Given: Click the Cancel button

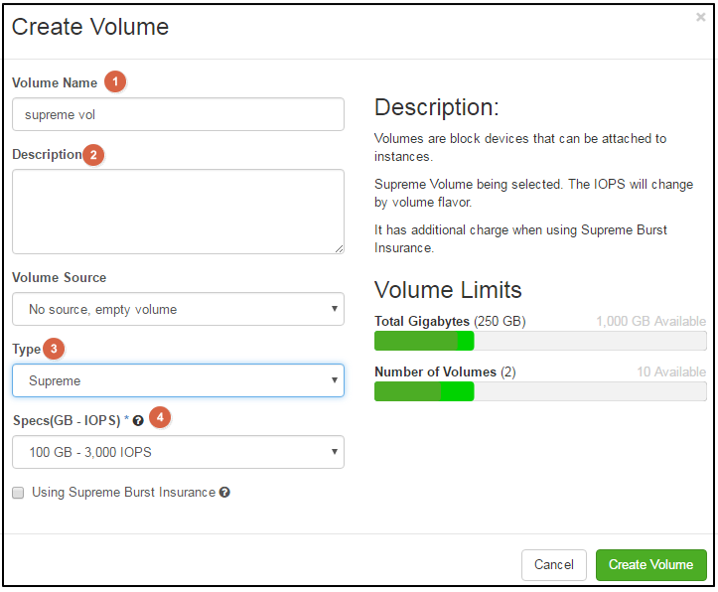Looking at the screenshot, I should tap(554, 564).
